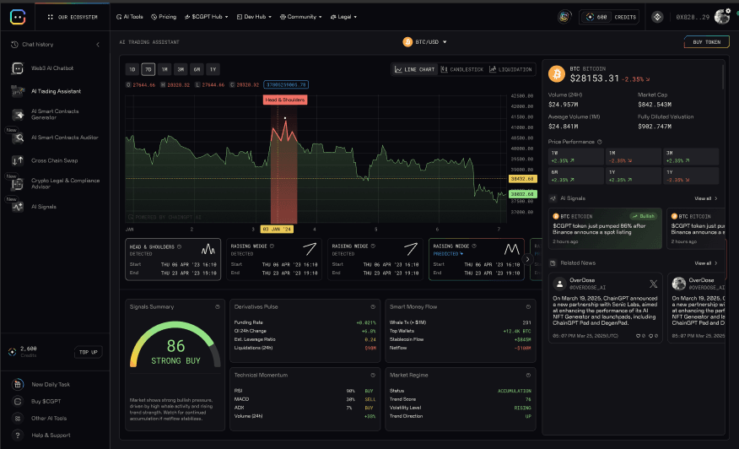Open Other AI Tools
The image size is (739, 449).
49,419
